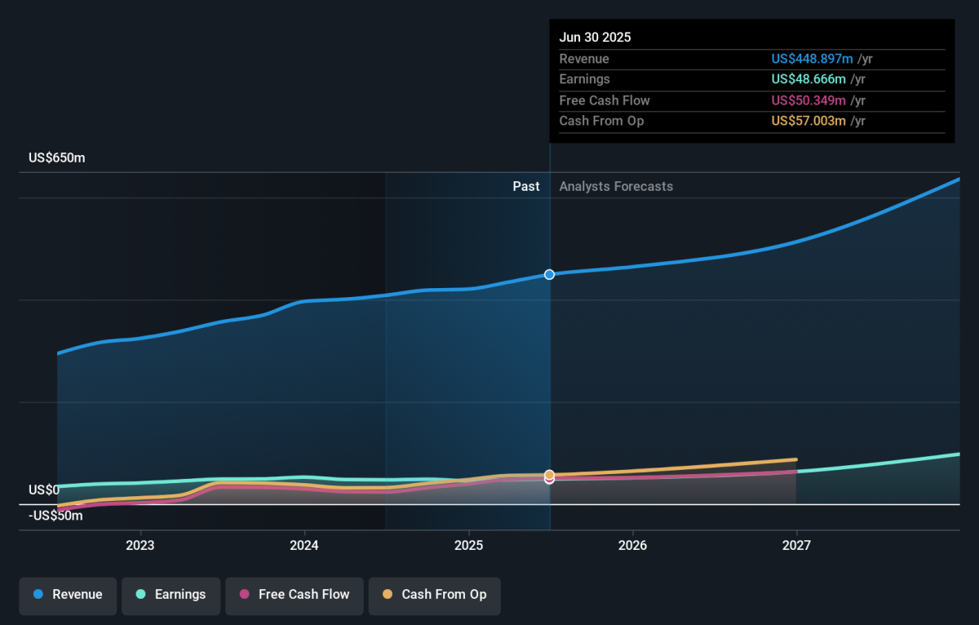Click the US$448.897m revenue value in the tooltip
The image size is (979, 625).
(x=813, y=59)
